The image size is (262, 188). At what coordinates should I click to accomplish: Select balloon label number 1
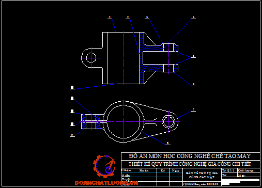(110, 17)
